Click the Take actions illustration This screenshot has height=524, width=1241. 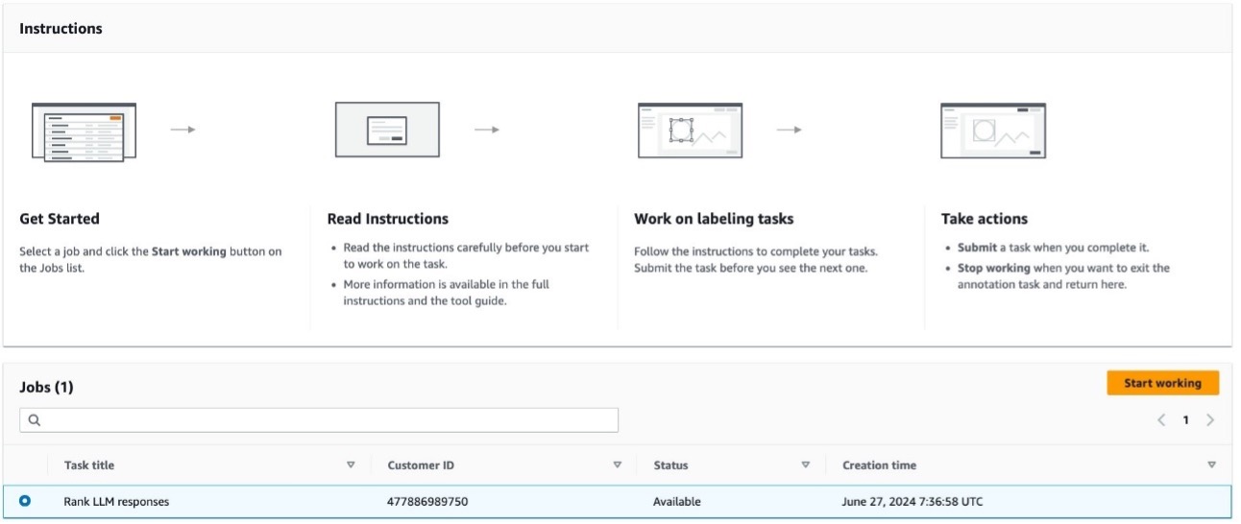tap(993, 130)
